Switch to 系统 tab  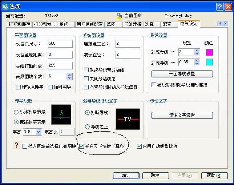click(x=66, y=24)
